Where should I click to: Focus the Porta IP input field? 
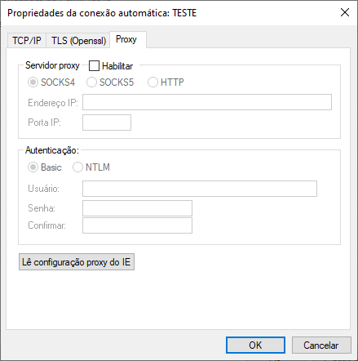tap(107, 123)
